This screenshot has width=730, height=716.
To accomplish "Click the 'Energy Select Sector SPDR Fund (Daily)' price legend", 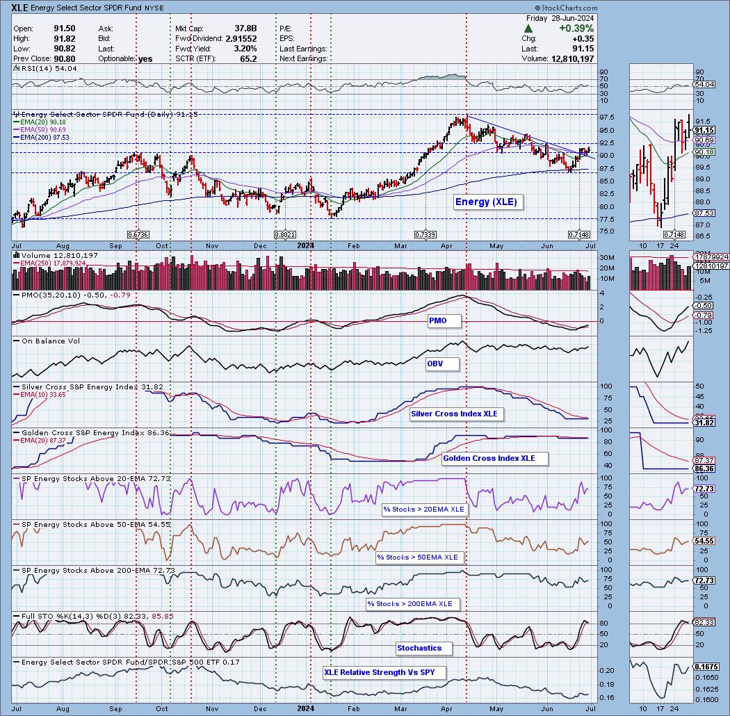I will click(x=106, y=114).
